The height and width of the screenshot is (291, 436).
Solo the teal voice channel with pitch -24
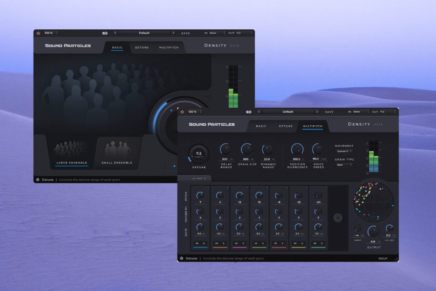pyautogui.click(x=322, y=243)
